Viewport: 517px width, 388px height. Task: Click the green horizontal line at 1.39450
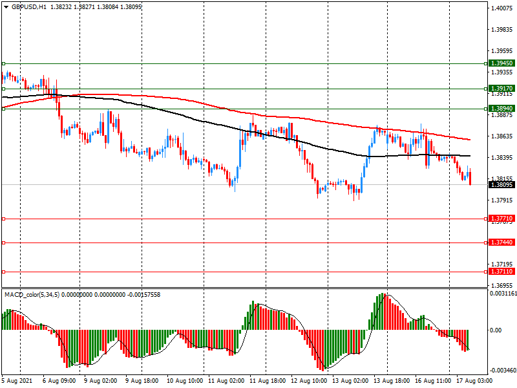pos(244,63)
